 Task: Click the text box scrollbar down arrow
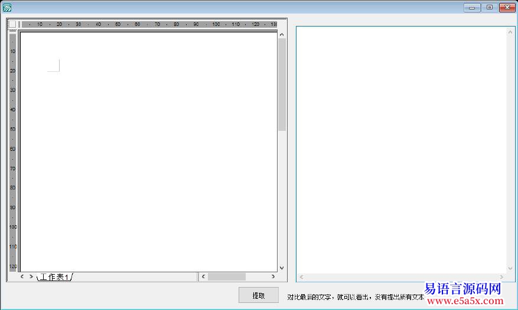click(x=510, y=268)
